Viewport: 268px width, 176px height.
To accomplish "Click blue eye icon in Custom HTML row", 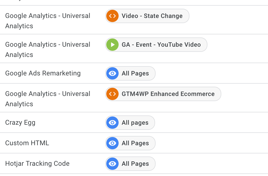I will click(x=112, y=143).
